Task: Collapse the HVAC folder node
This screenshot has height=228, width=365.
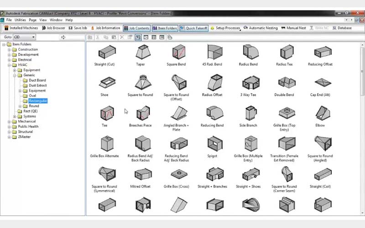Action: coord(9,65)
